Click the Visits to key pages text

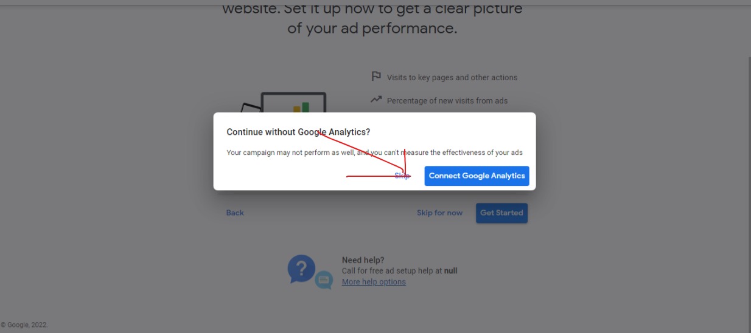pos(452,77)
